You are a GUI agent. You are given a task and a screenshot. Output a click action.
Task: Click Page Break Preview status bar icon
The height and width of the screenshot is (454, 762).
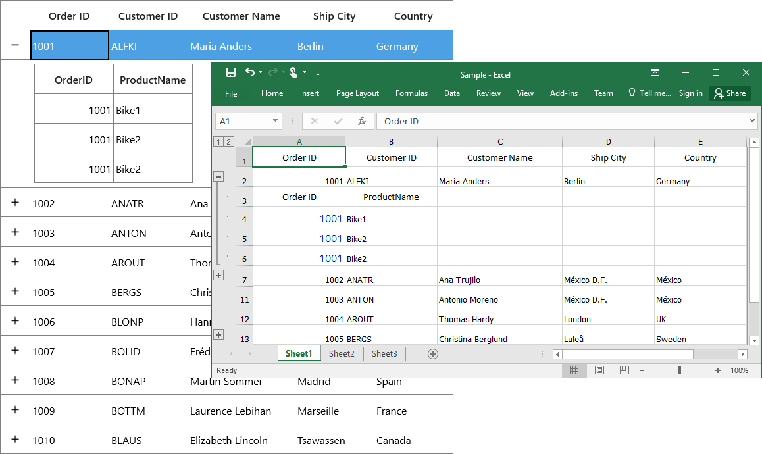[x=624, y=370]
